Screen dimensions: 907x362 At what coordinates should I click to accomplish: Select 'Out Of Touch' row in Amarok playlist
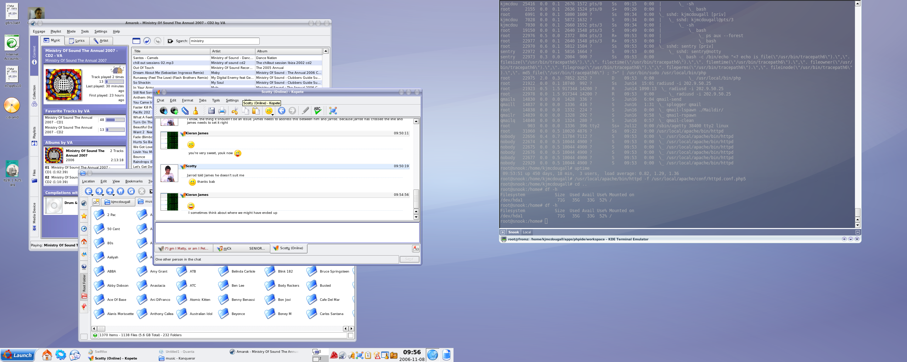(227, 68)
